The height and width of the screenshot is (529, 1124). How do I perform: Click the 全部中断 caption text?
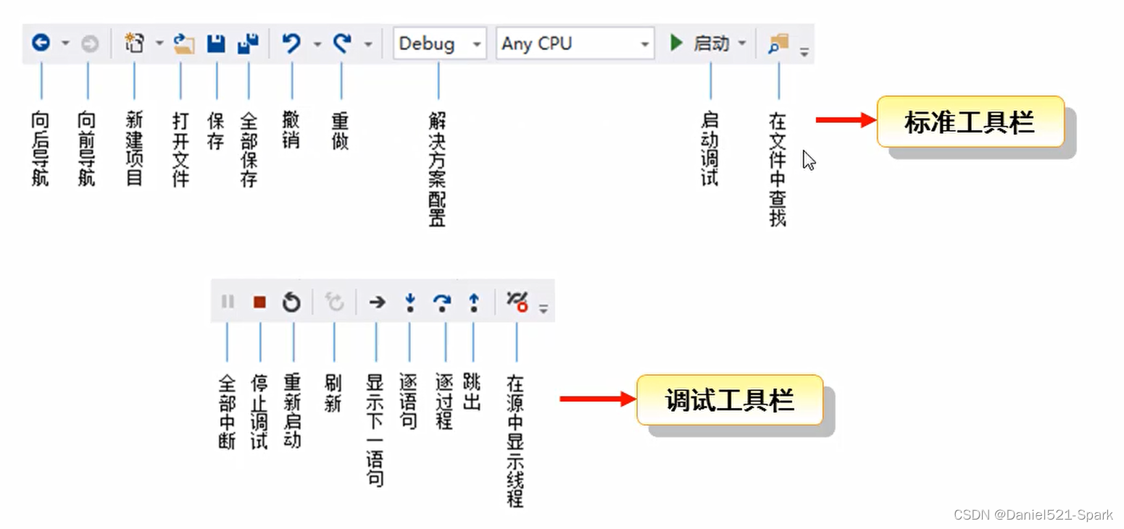point(227,412)
